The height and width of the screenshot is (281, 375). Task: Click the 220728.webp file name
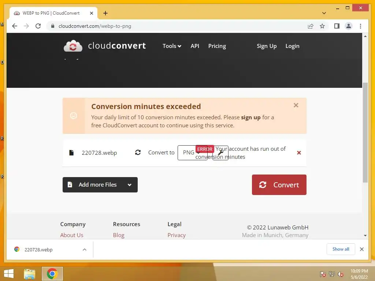pyautogui.click(x=99, y=153)
